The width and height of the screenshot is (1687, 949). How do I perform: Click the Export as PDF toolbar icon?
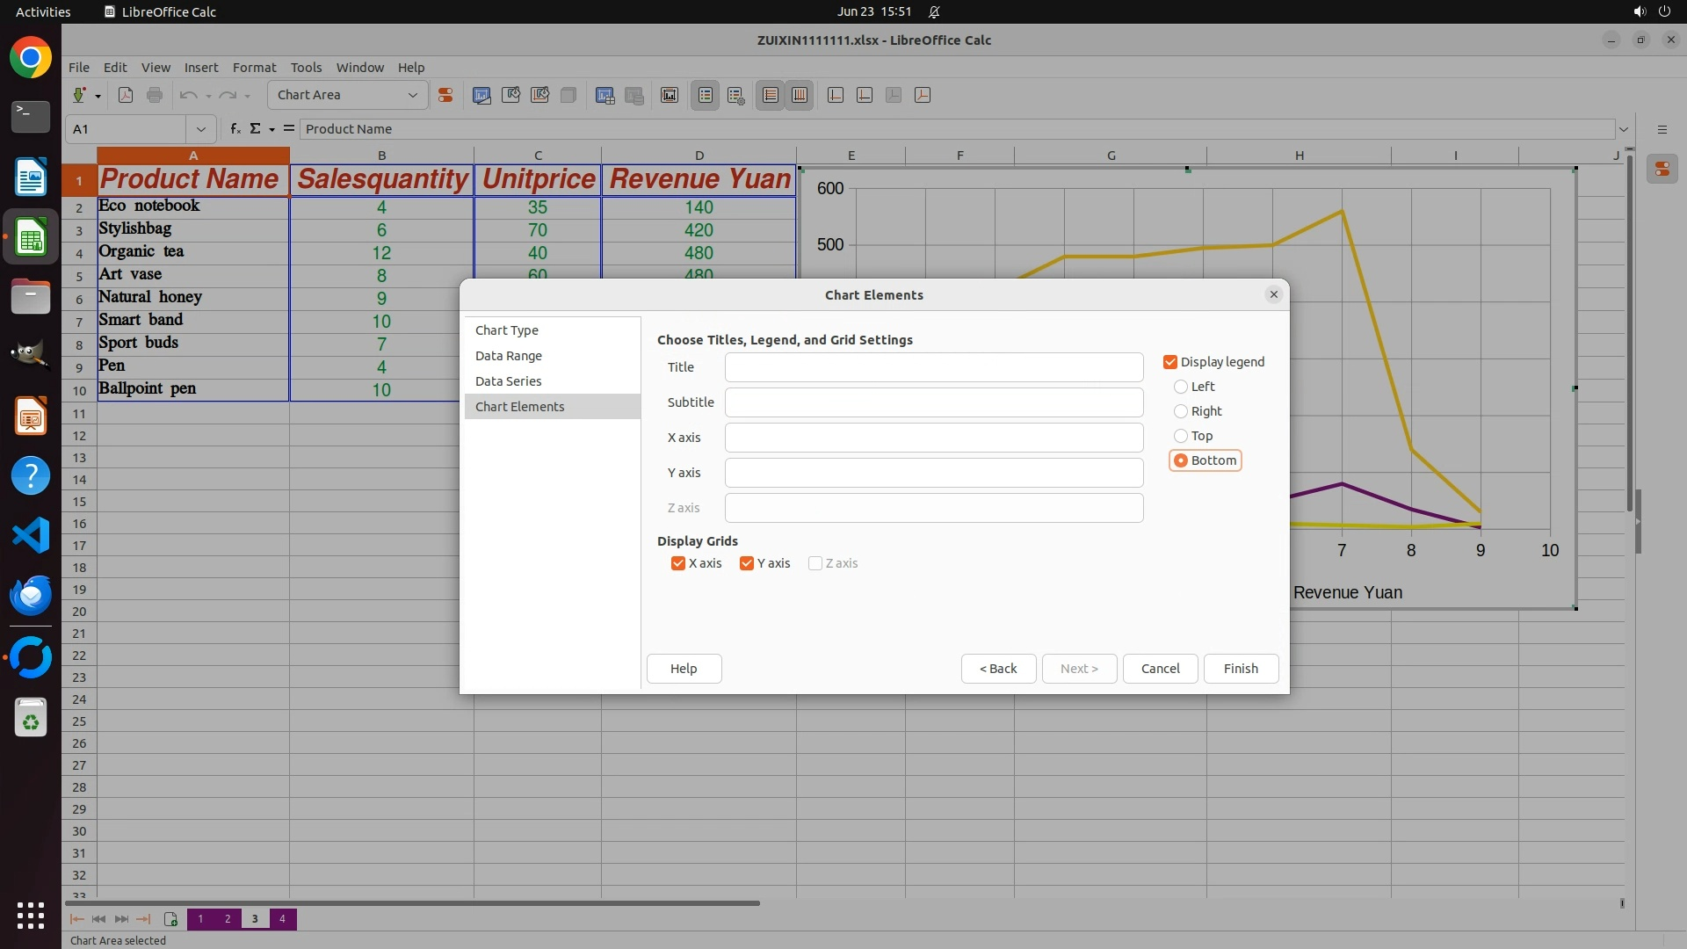(126, 95)
